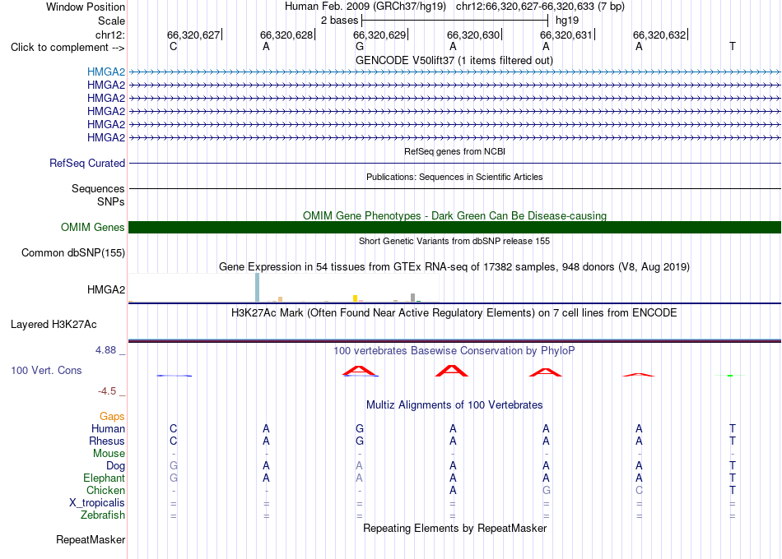
Task: Click base T at the last position of the base row
Action: tap(732, 46)
